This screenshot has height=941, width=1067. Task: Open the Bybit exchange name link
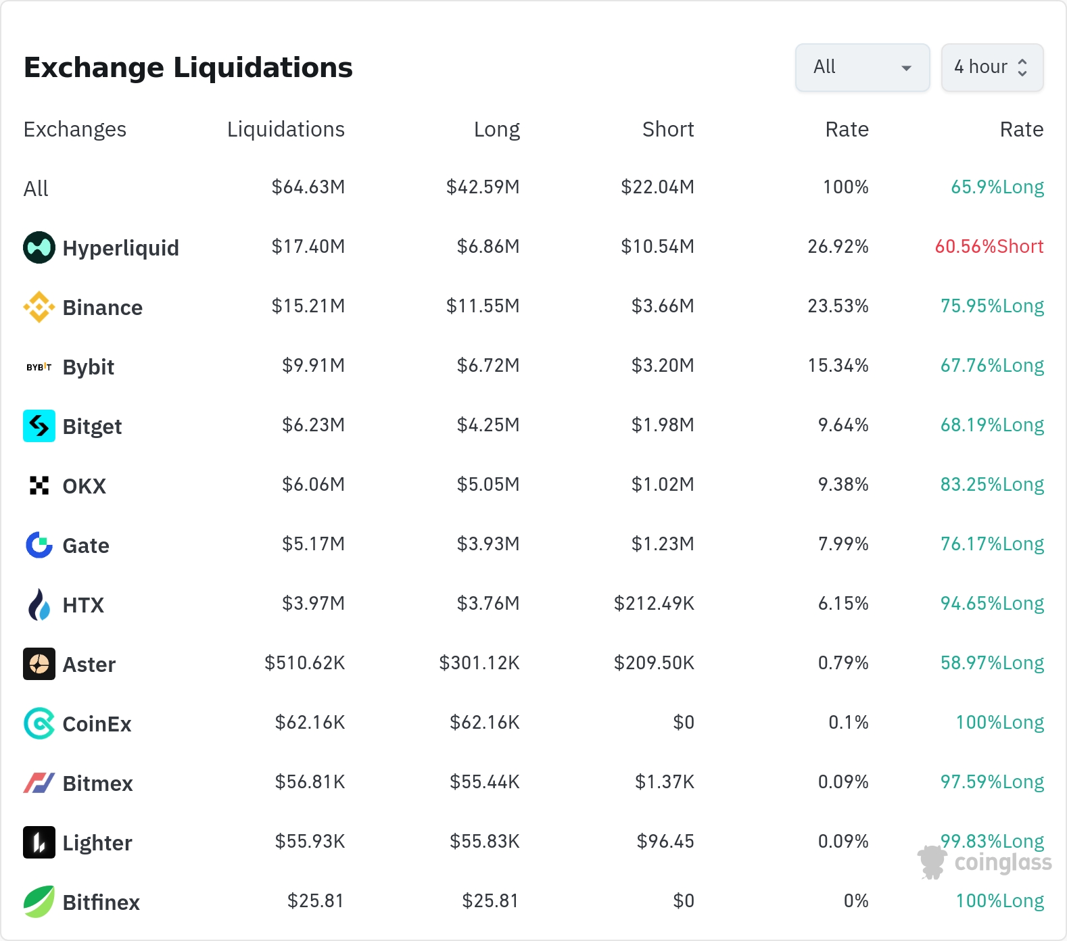pos(89,367)
